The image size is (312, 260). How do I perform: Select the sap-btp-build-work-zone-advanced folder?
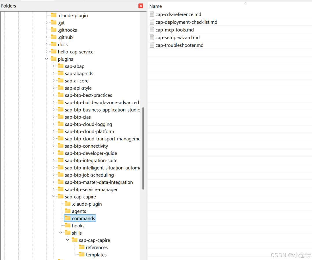(x=102, y=103)
